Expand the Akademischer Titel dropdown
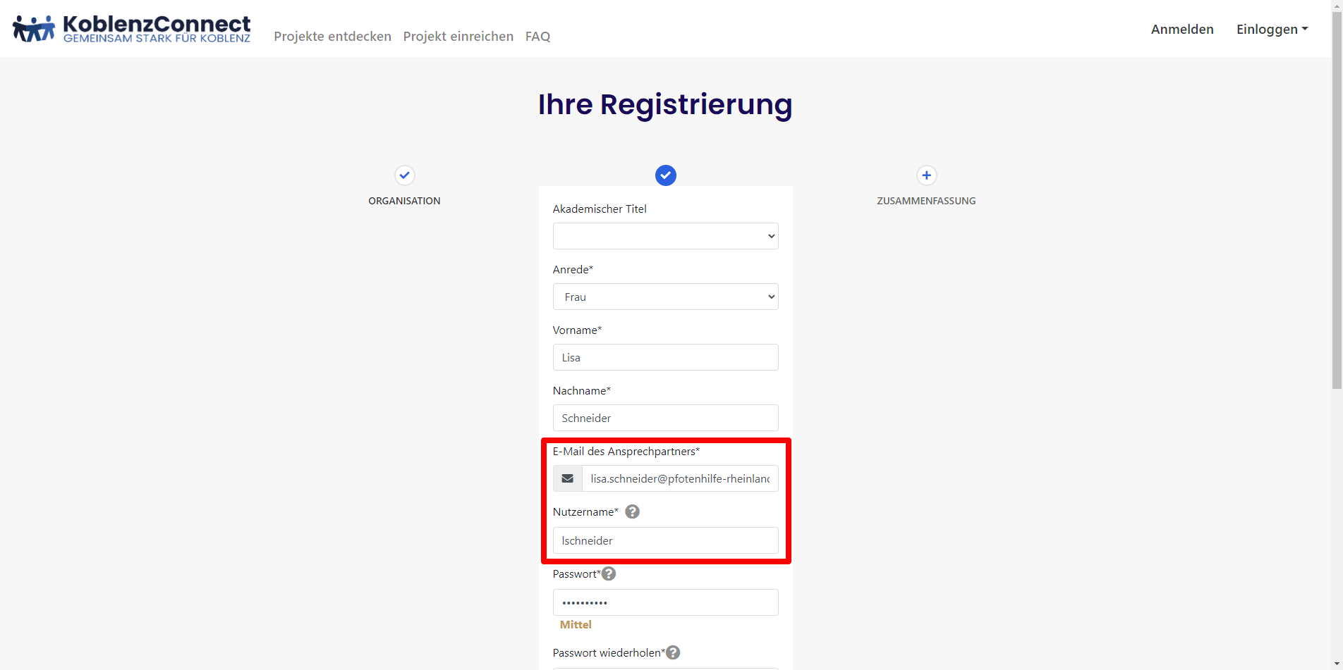 (x=665, y=236)
